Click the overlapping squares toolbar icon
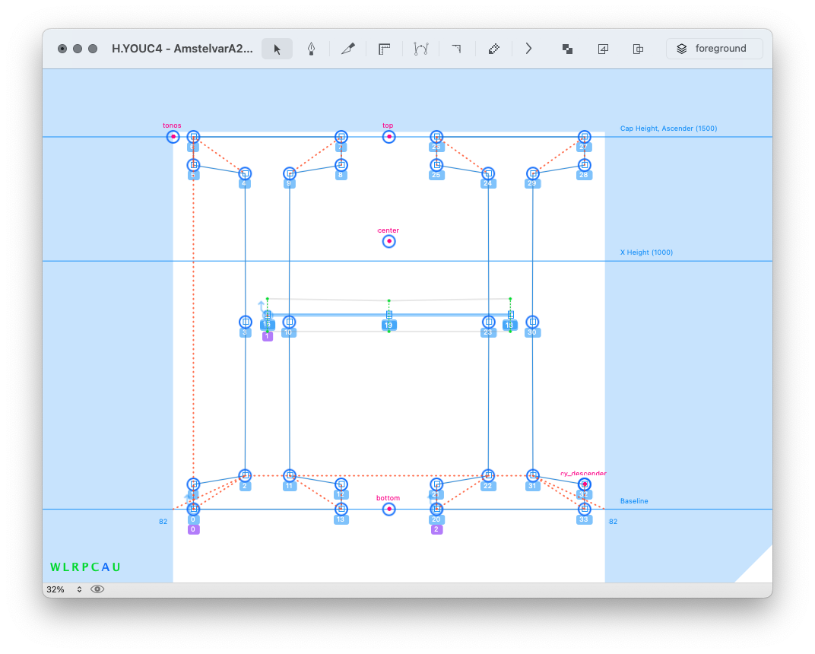Screen dimensions: 815x654 (x=567, y=49)
